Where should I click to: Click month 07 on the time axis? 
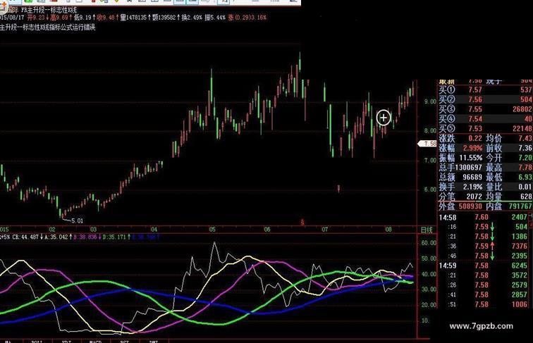(324, 230)
